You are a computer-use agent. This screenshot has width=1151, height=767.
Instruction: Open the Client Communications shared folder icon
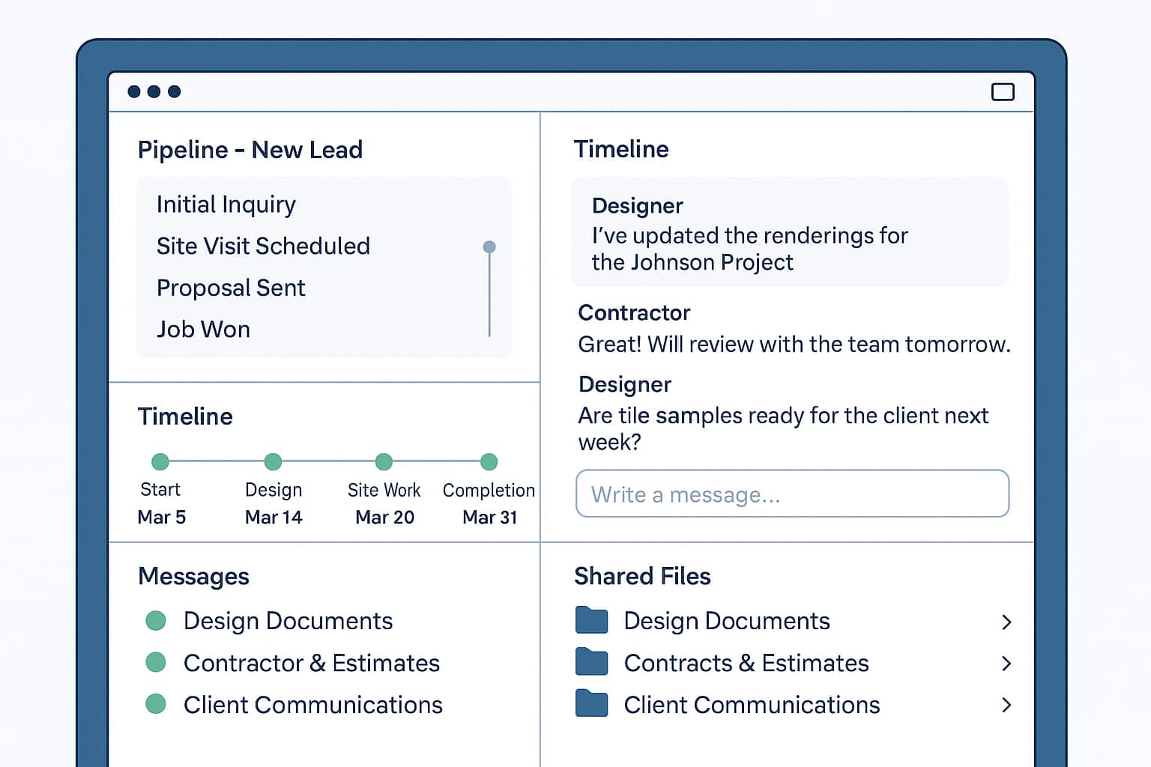[591, 704]
